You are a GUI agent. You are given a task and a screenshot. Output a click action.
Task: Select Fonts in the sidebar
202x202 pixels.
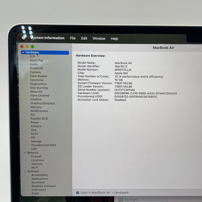point(35,193)
